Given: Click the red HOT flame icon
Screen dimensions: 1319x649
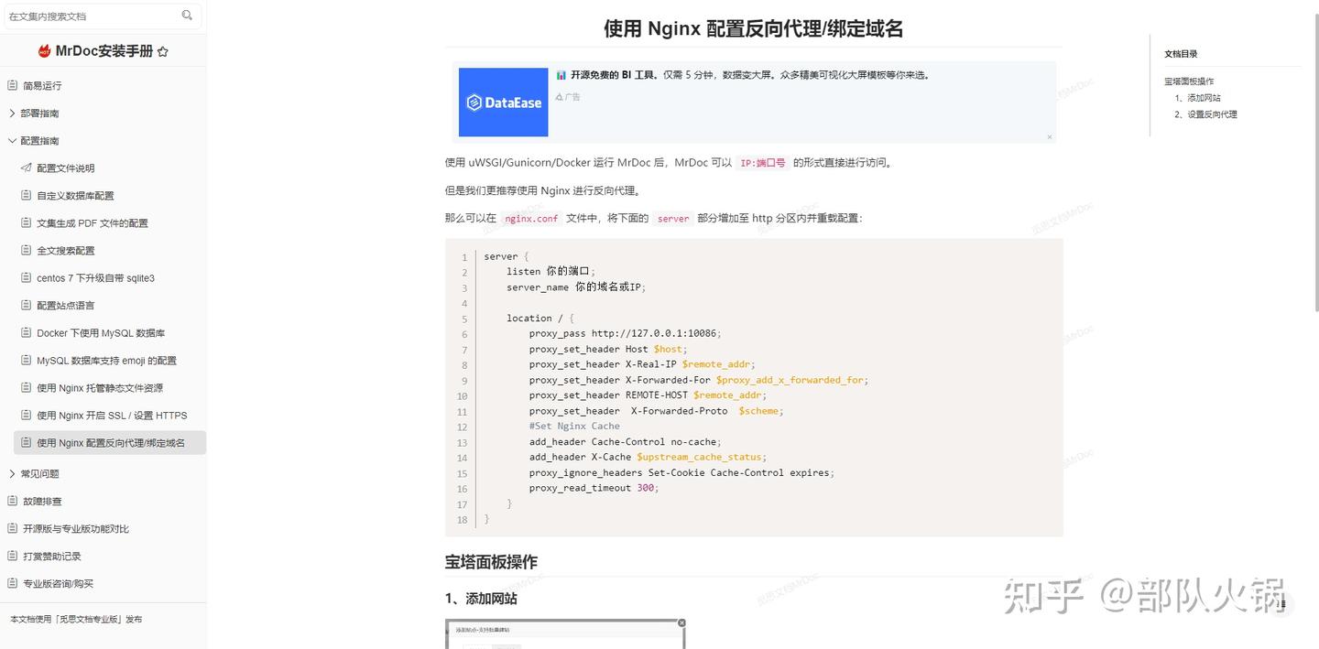Looking at the screenshot, I should point(44,51).
